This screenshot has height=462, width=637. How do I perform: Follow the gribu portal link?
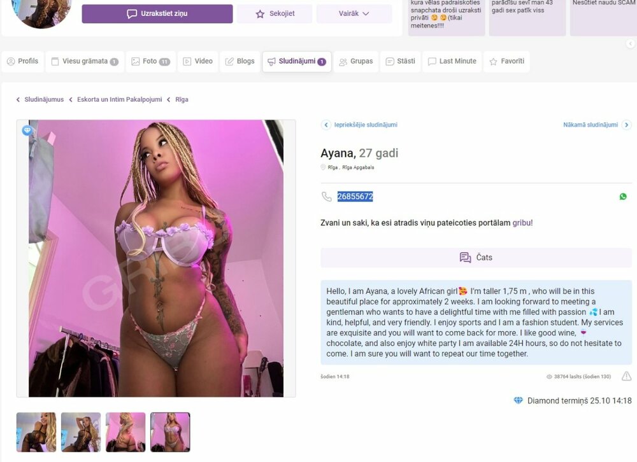tap(522, 223)
